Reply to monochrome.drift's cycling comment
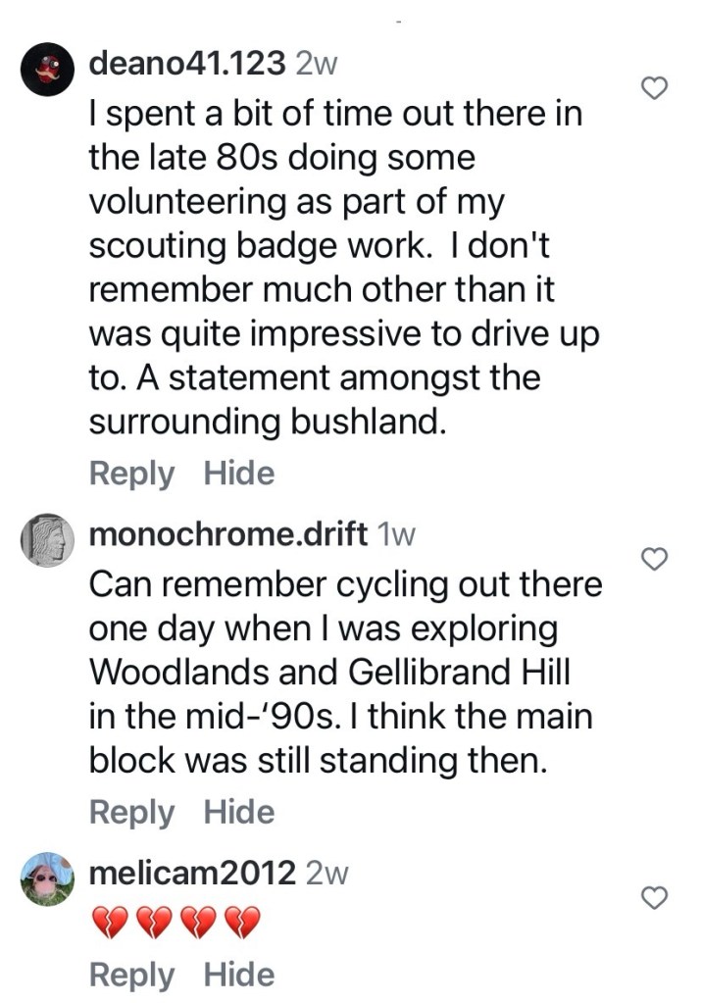The width and height of the screenshot is (702, 1003). 131,812
